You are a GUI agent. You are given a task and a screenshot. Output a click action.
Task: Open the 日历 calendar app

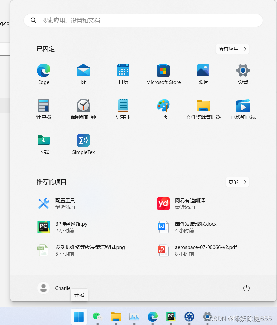pyautogui.click(x=123, y=74)
